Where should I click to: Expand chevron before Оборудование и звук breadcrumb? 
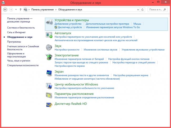click(56, 9)
